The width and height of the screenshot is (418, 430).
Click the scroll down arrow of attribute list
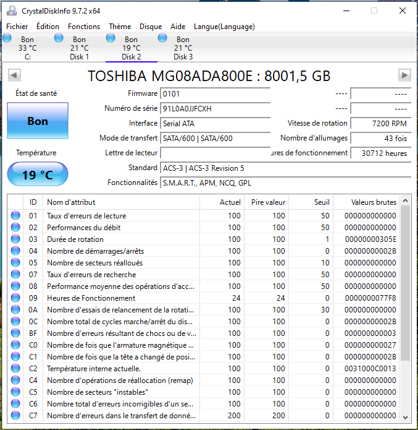406,416
